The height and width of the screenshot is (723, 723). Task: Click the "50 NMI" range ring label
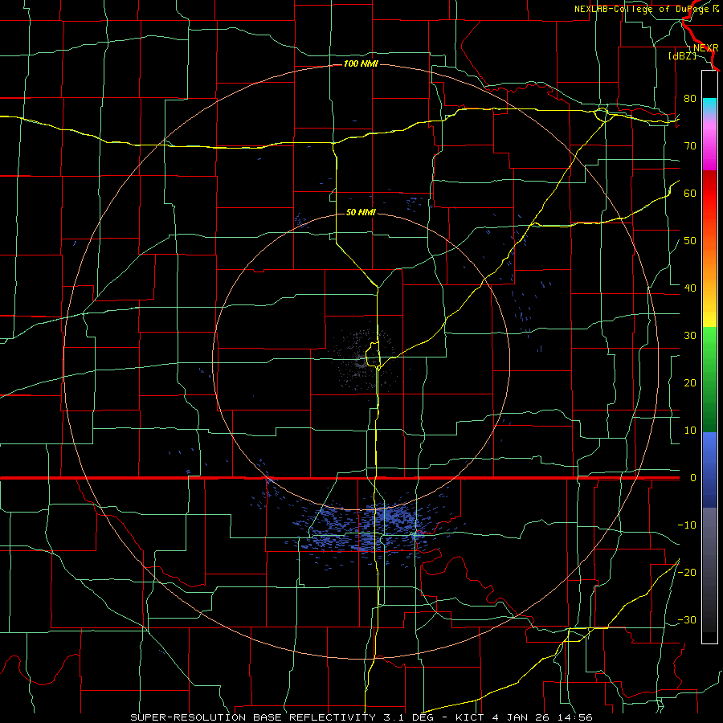(x=361, y=213)
